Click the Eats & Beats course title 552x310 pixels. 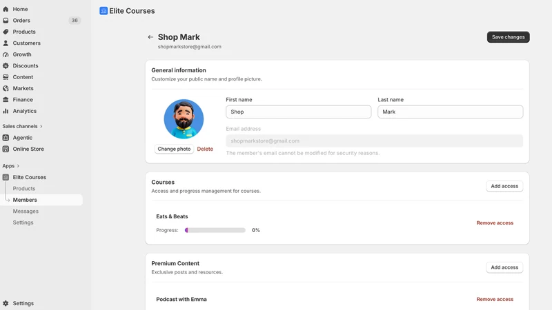pyautogui.click(x=172, y=216)
